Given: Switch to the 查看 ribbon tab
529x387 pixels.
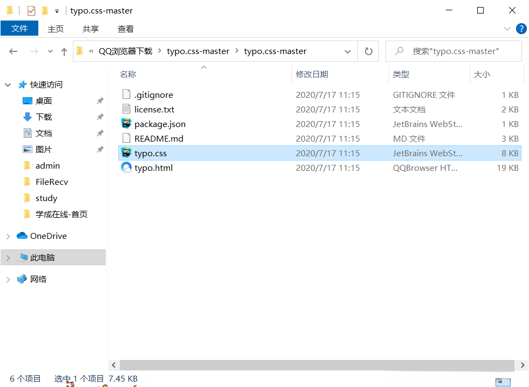Looking at the screenshot, I should coord(126,29).
